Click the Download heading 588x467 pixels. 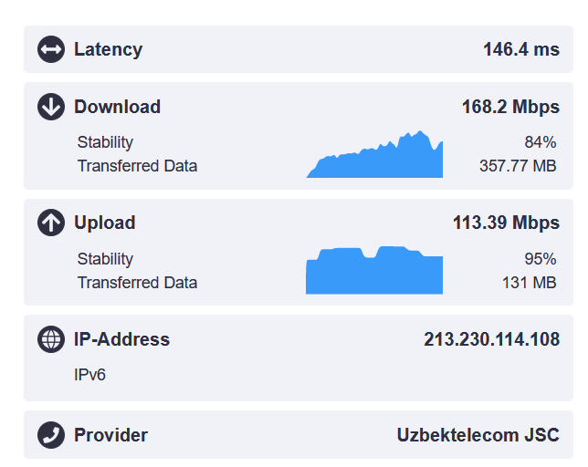click(117, 107)
